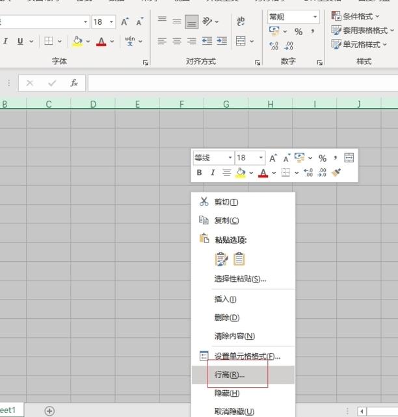Increase decimal places in ribbon
The width and height of the screenshot is (398, 417).
click(x=274, y=46)
